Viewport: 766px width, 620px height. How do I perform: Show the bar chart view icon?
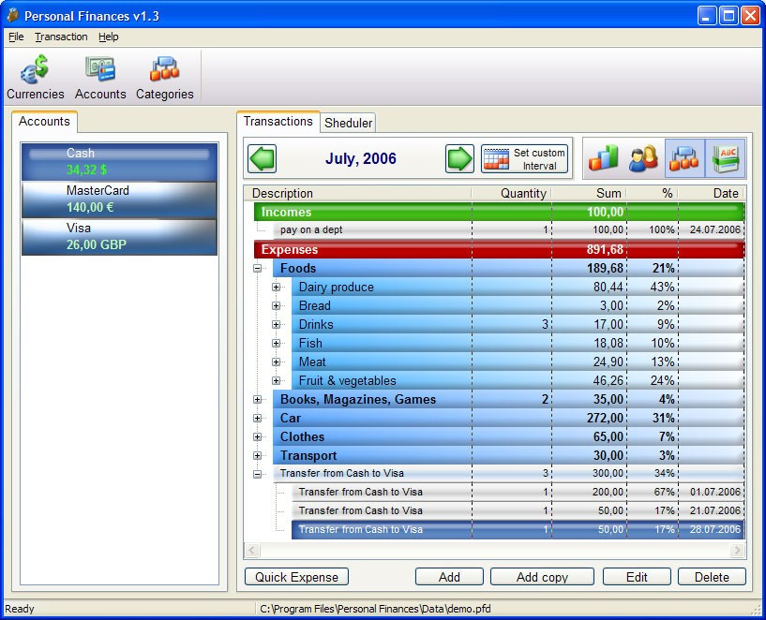click(x=603, y=158)
